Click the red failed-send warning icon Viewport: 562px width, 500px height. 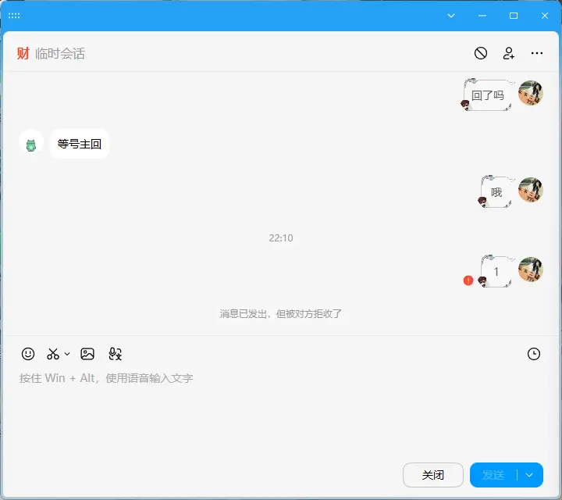click(468, 280)
